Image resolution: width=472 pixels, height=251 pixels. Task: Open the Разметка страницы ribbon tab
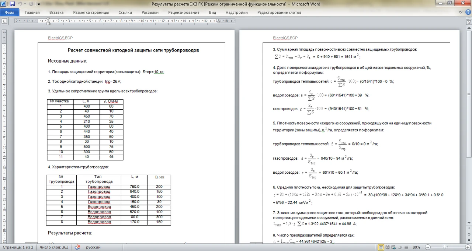(x=91, y=12)
